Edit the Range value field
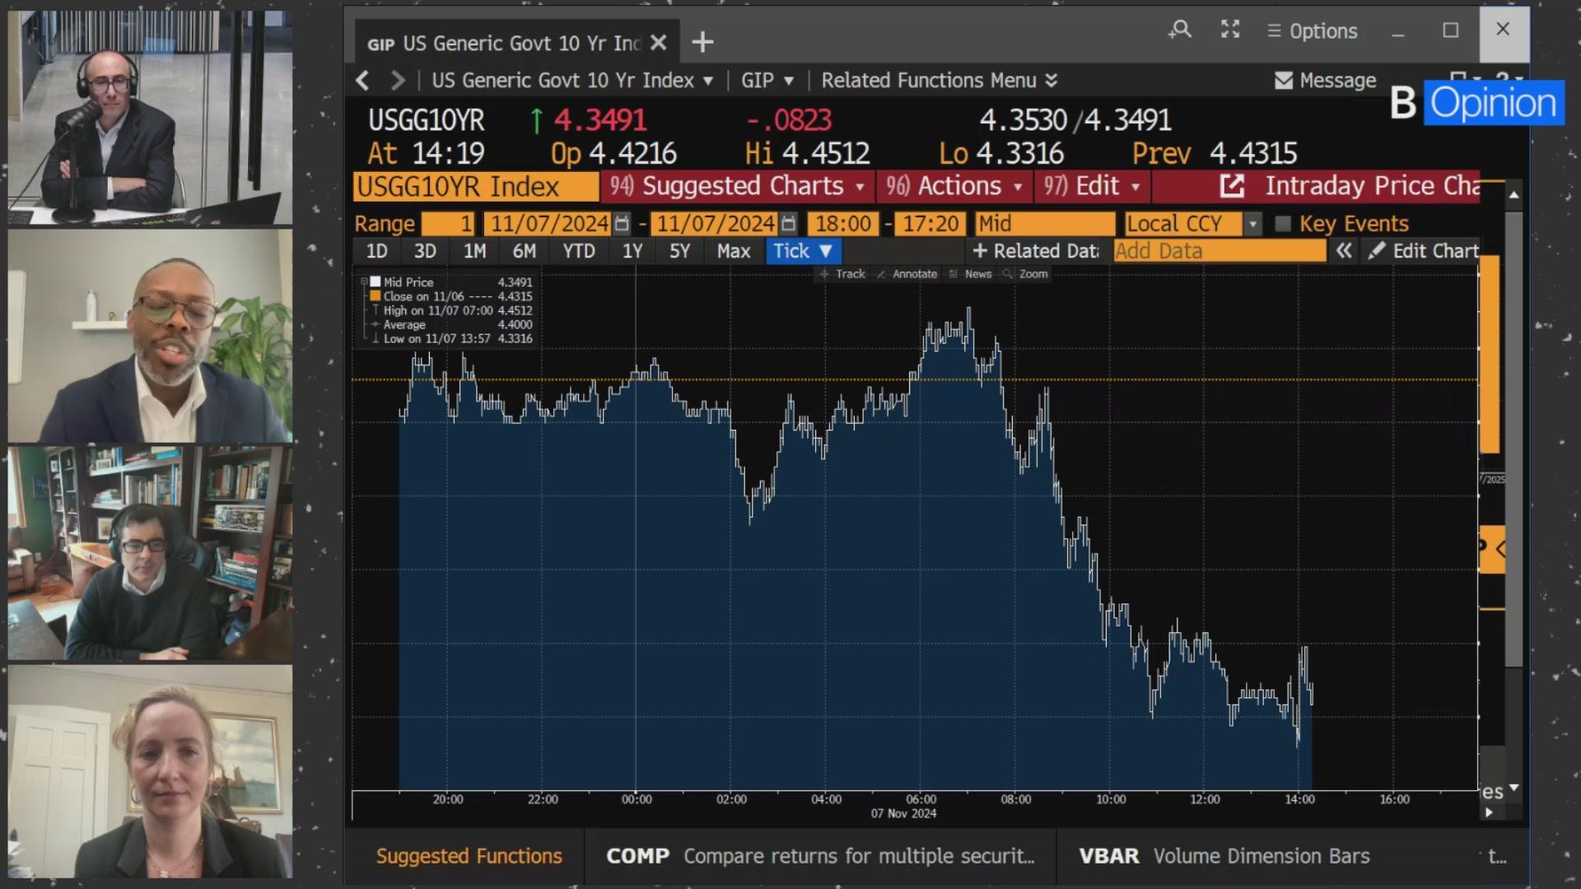This screenshot has width=1581, height=889. pyautogui.click(x=448, y=224)
